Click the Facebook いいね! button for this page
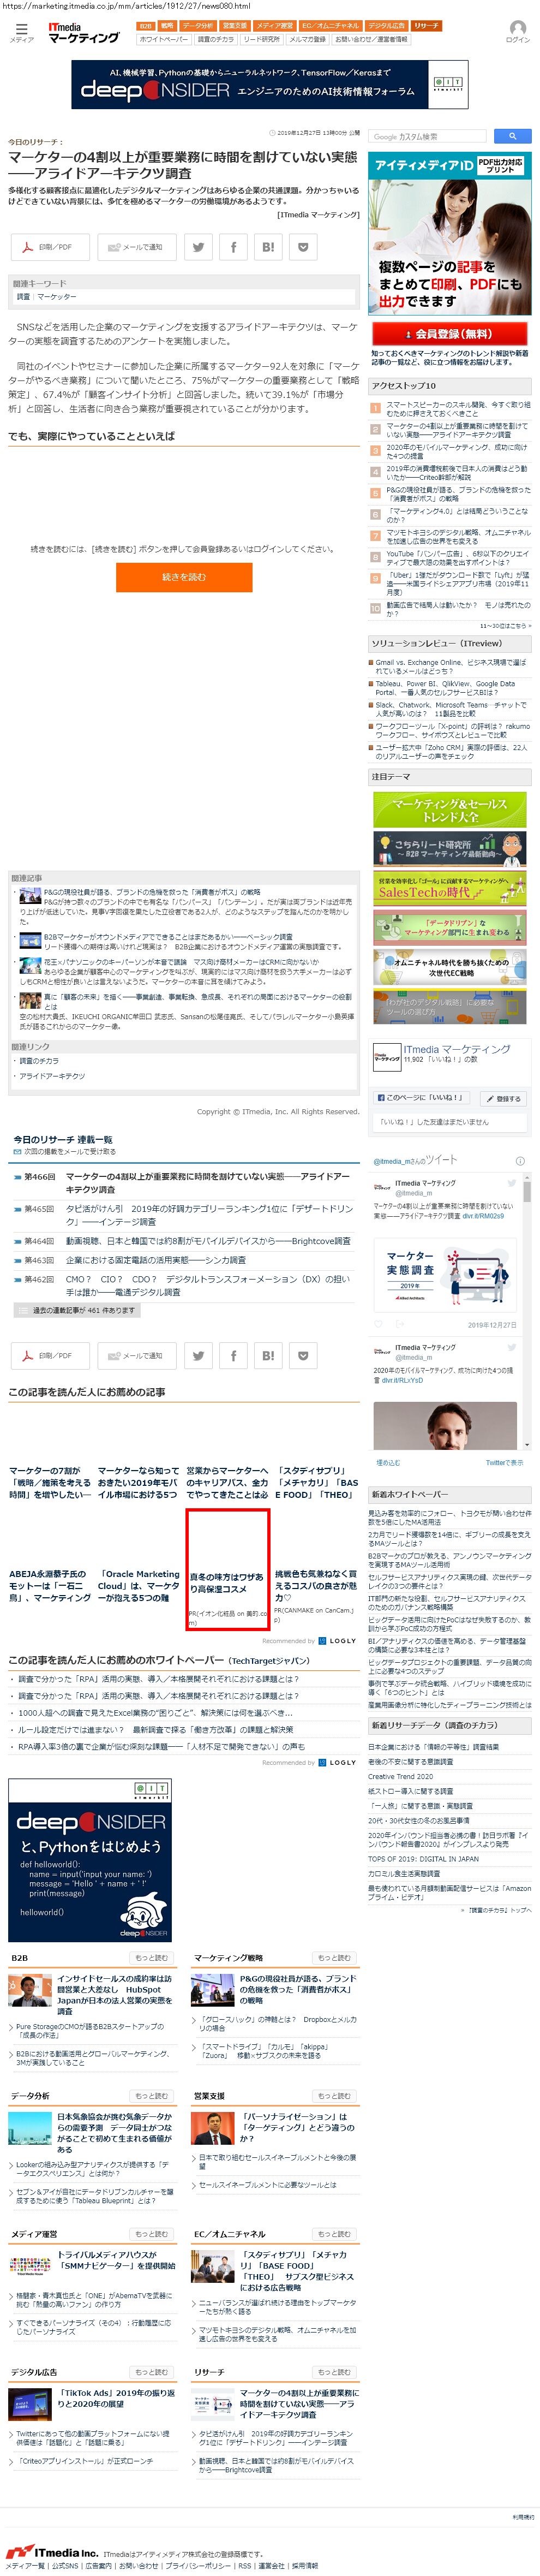 coord(421,1098)
